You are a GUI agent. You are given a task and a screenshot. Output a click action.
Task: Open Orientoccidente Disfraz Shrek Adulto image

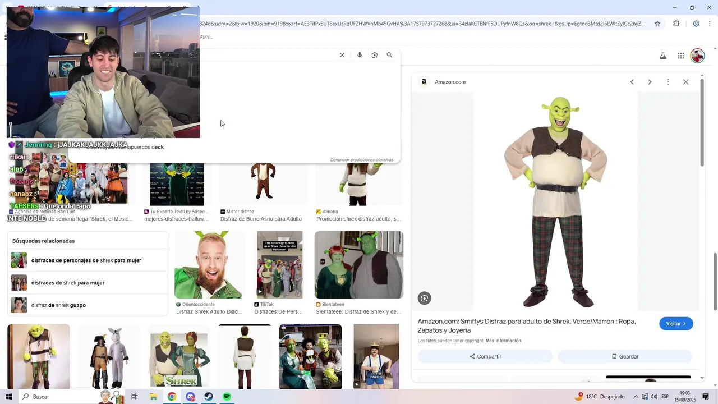coord(210,265)
